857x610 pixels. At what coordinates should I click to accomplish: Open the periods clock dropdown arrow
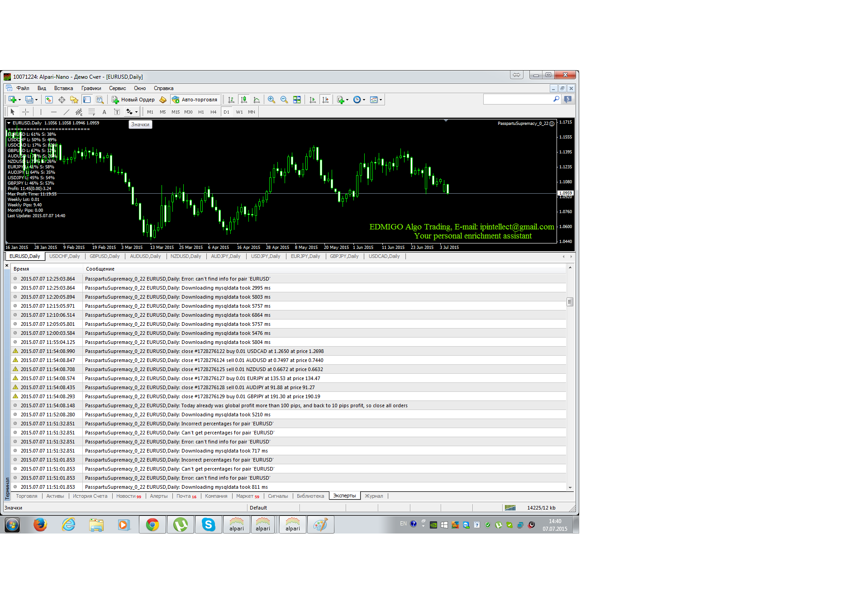[x=364, y=100]
